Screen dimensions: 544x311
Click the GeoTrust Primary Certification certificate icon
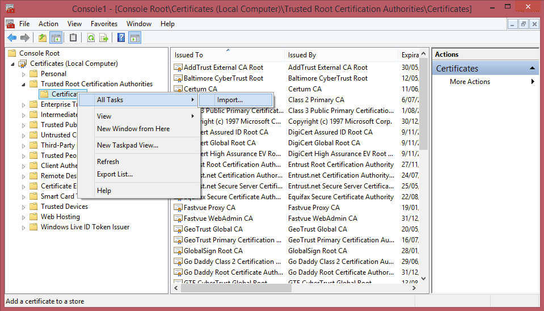click(178, 240)
